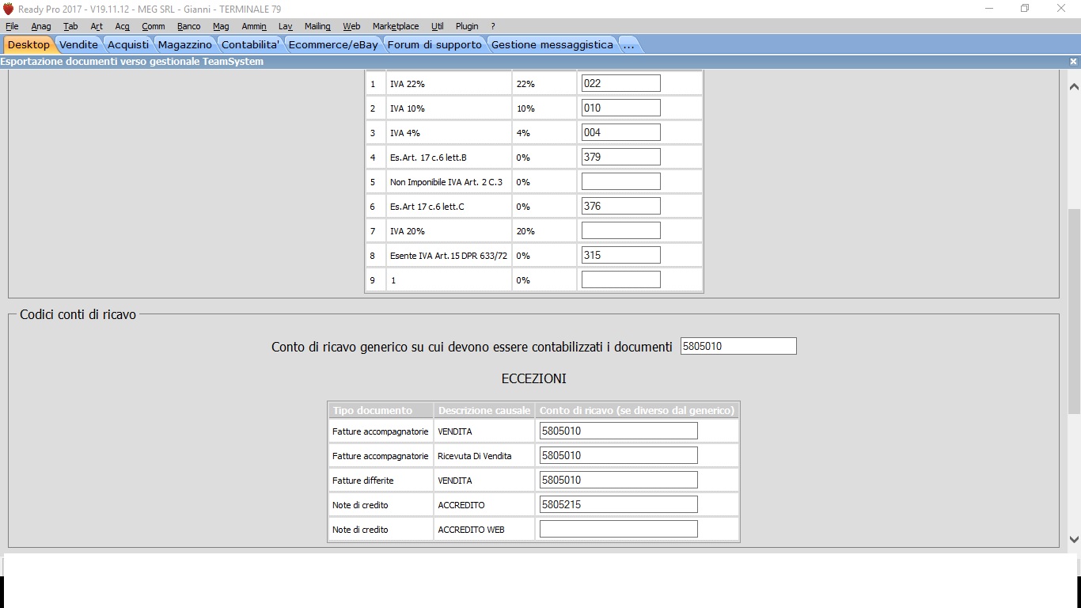Click the 'IVA 22%' description cell

(449, 84)
